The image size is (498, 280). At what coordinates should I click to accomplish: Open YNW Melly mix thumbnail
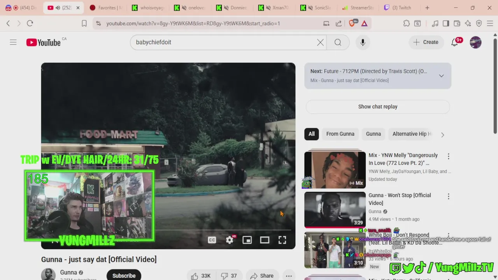[335, 170]
